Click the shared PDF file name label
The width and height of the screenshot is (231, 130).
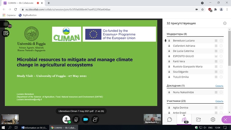pyautogui.click(x=76, y=111)
